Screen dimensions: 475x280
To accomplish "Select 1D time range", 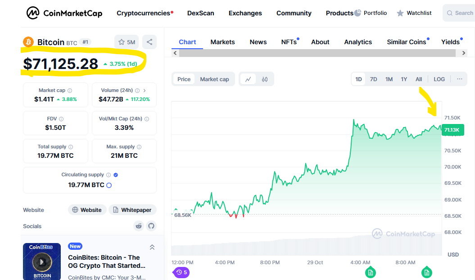I will point(359,79).
